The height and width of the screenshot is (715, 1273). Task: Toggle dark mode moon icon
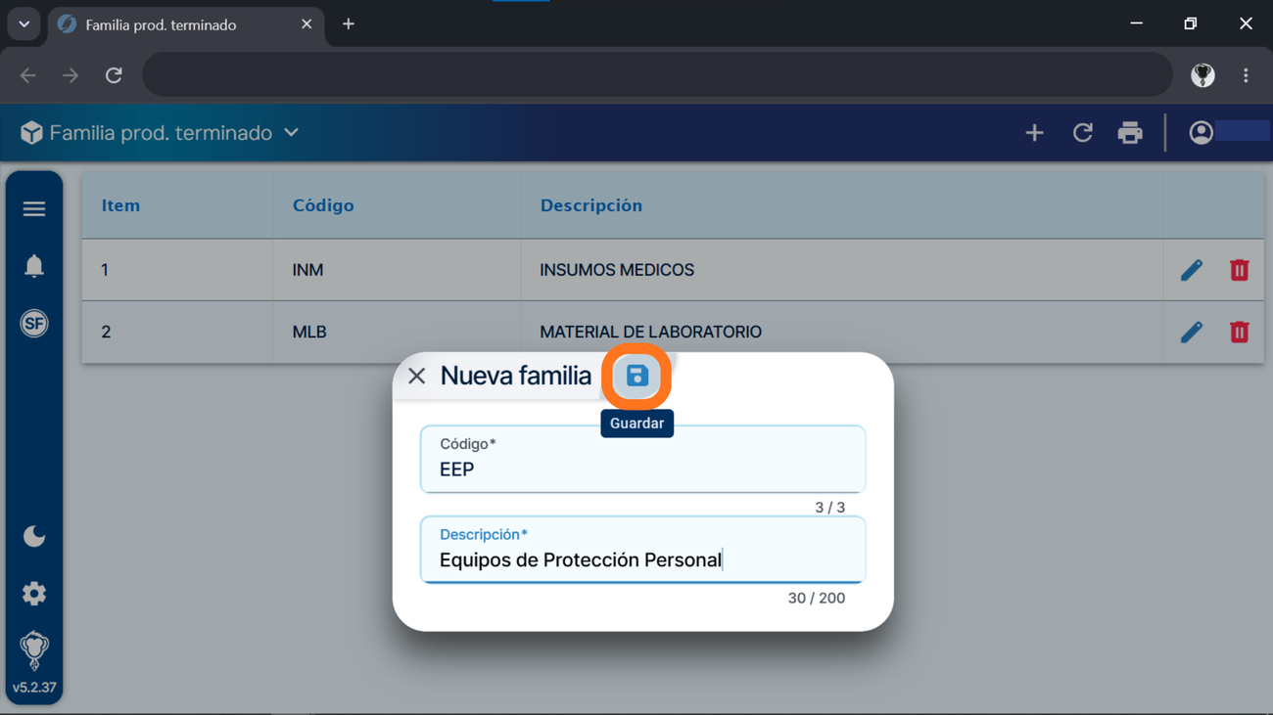point(34,536)
